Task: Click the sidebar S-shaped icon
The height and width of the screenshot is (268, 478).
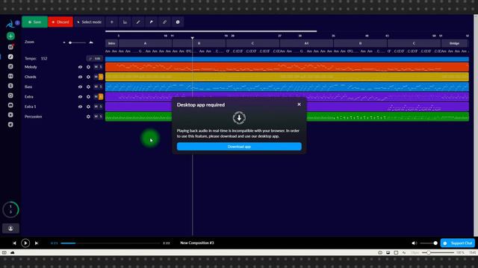Action: pos(10,86)
